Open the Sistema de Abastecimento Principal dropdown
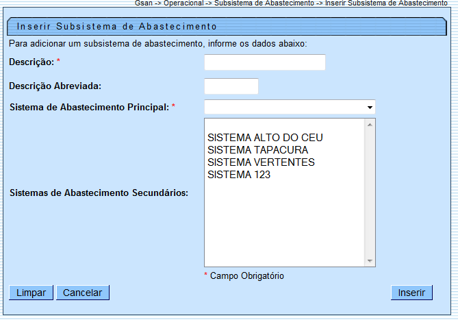 (x=290, y=108)
